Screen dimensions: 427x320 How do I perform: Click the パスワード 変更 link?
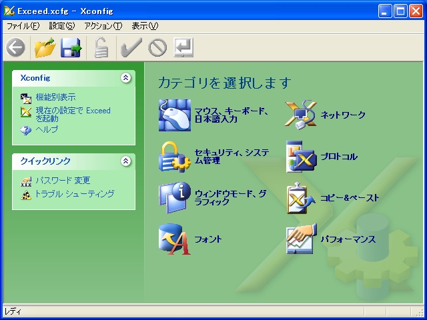63,181
